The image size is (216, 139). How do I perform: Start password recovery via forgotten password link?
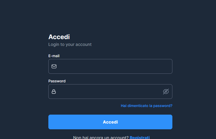146,106
